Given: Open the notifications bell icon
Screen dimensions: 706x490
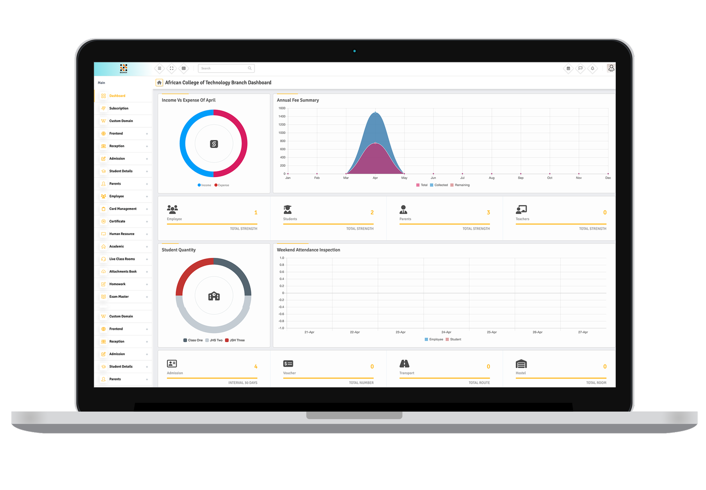Looking at the screenshot, I should [593, 69].
